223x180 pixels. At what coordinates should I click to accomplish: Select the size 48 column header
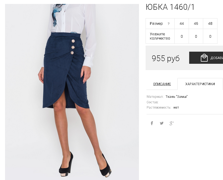(210, 23)
